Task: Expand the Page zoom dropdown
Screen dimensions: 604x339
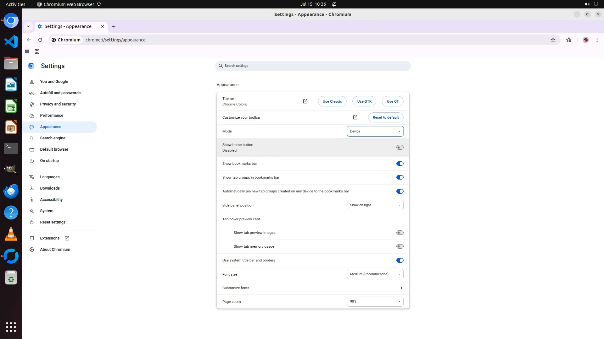Action: (x=375, y=302)
